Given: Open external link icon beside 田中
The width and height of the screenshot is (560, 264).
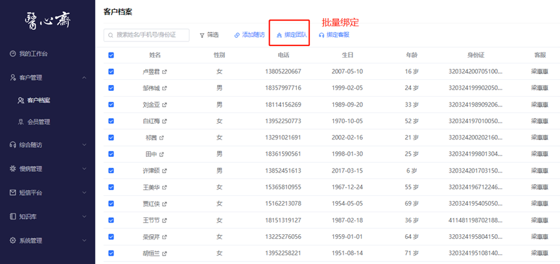Looking at the screenshot, I should 161,154.
